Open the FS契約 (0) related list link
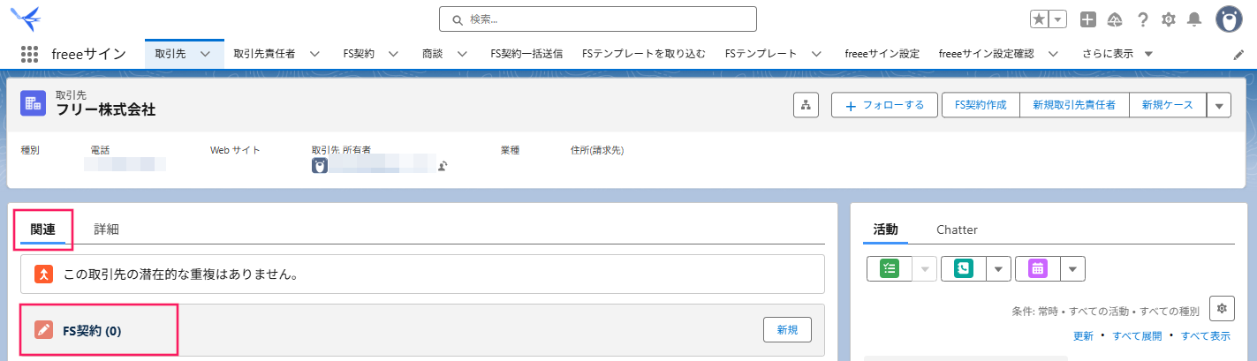This screenshot has width=1257, height=361. (x=92, y=331)
